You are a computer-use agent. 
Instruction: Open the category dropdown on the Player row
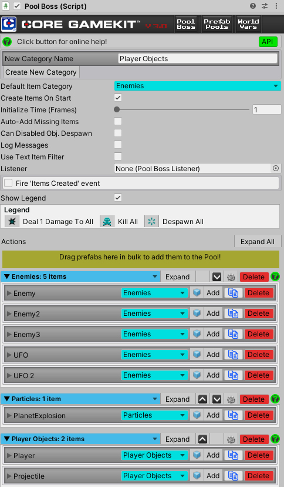(x=154, y=455)
